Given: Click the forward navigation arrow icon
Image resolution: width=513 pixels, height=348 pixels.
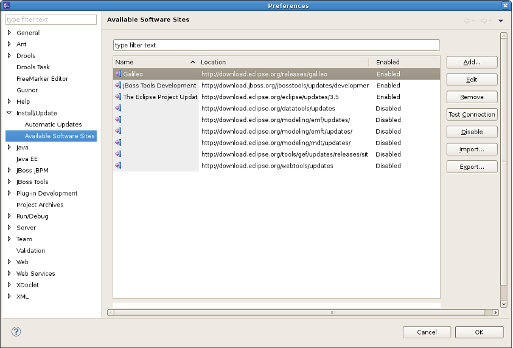Looking at the screenshot, I should point(484,21).
